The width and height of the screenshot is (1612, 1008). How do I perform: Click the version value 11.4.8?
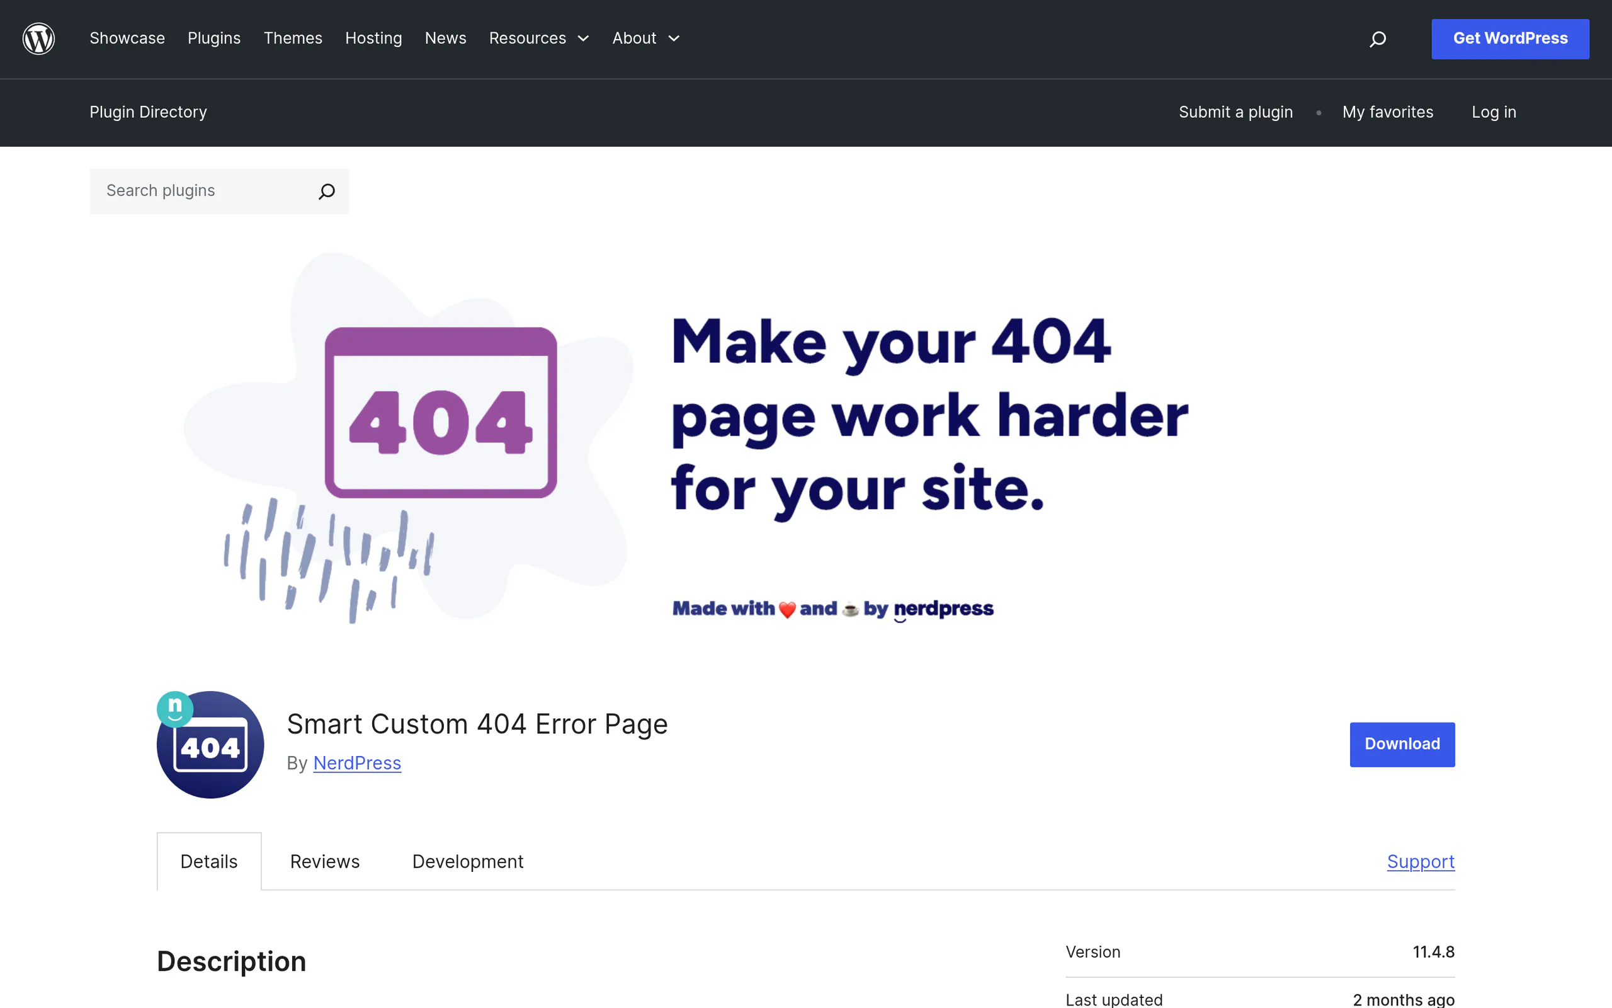[x=1433, y=952]
